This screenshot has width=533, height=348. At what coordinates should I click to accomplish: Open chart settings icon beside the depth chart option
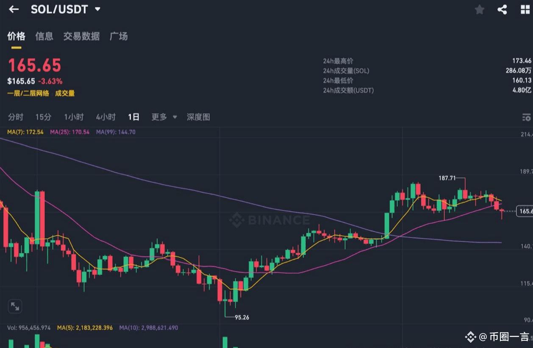click(526, 117)
